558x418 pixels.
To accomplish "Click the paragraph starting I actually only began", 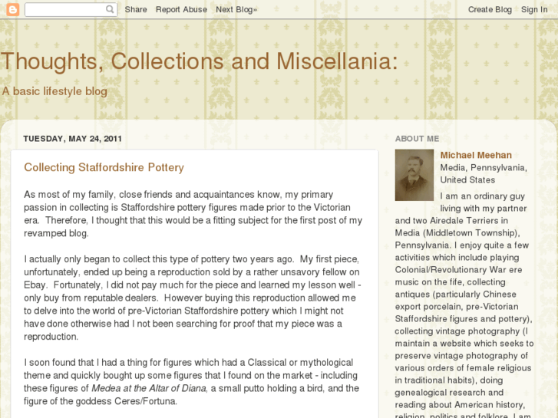I will pyautogui.click(x=192, y=298).
